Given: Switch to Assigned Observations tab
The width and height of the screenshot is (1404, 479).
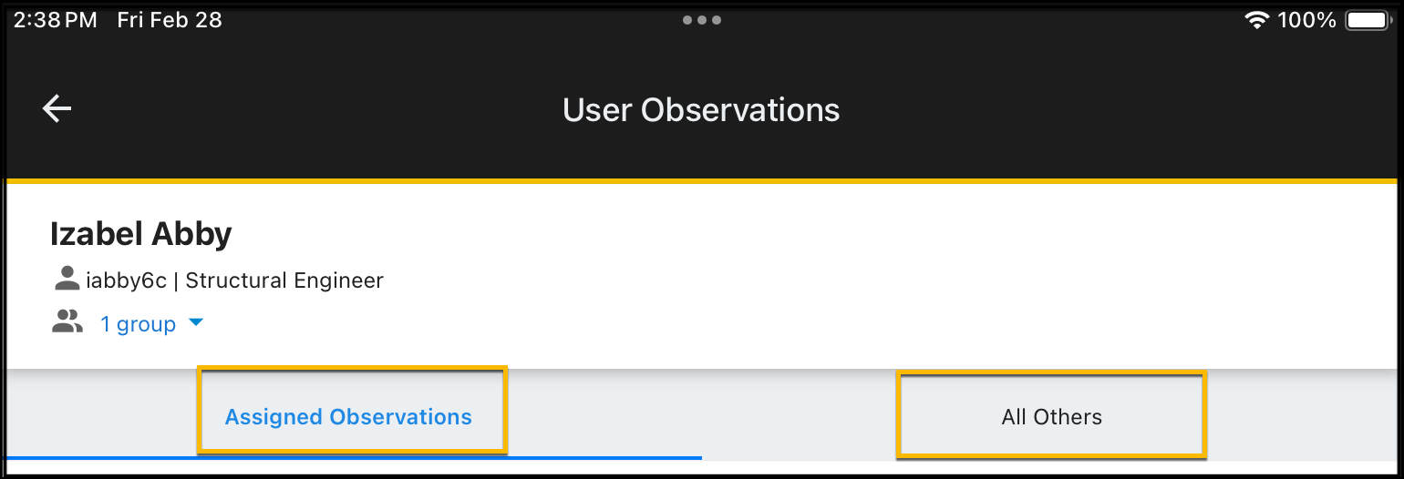Looking at the screenshot, I should 348,417.
